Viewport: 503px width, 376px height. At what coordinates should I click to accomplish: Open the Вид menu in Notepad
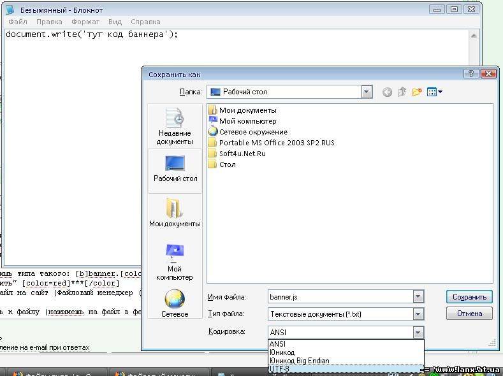[115, 22]
